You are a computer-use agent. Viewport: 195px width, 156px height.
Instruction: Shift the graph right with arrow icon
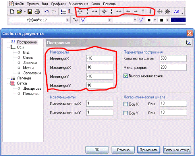coord(135,12)
